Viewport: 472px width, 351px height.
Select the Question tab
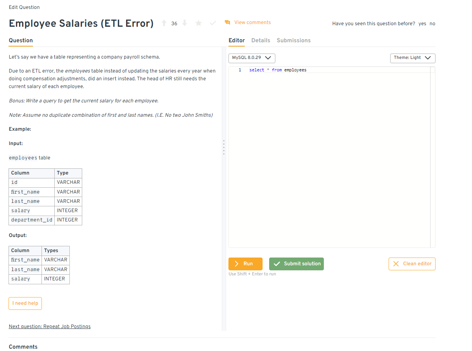coord(21,40)
